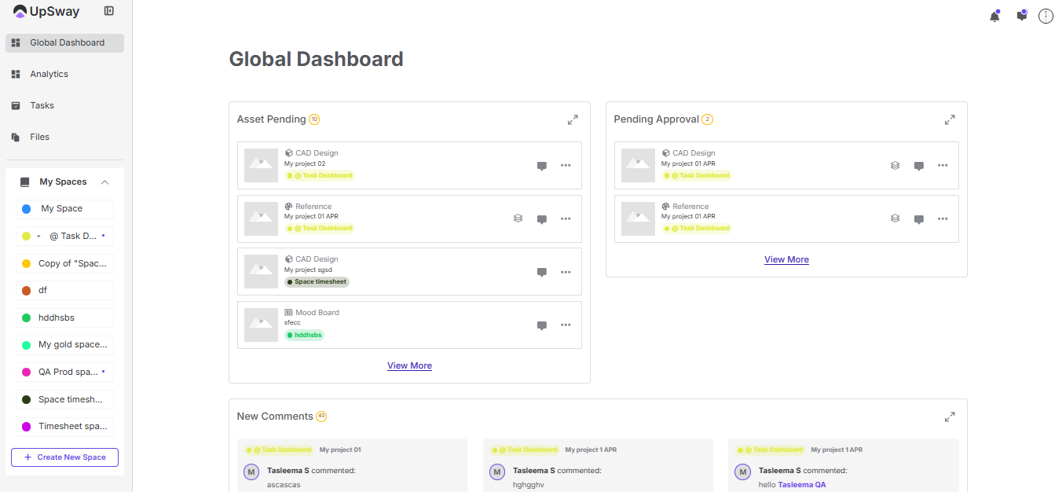Screen dimensions: 1055x492
Task: Open comment icon for My project 02 CAD Design
Action: click(541, 166)
